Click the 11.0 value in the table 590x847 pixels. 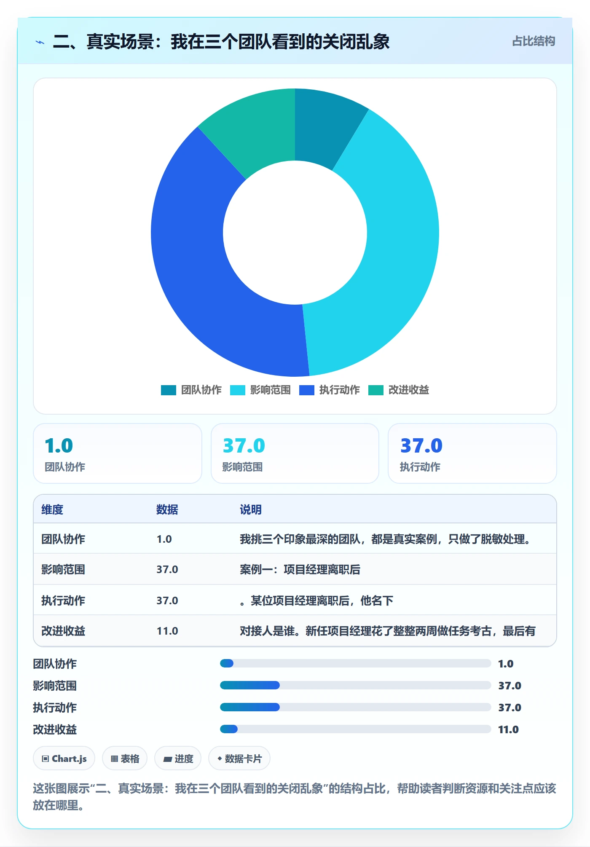click(167, 631)
